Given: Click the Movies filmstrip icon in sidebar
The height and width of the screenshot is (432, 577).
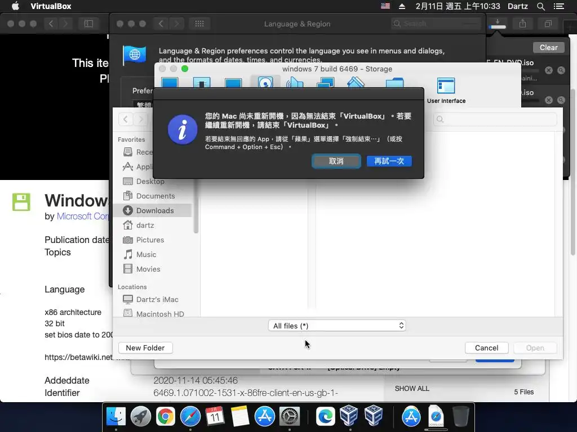Looking at the screenshot, I should coord(128,269).
